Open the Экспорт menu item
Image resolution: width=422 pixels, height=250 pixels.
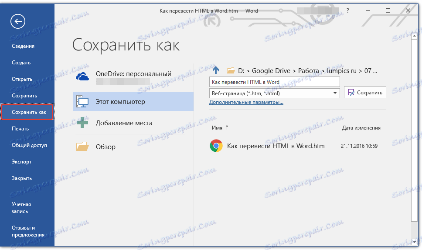(21, 162)
